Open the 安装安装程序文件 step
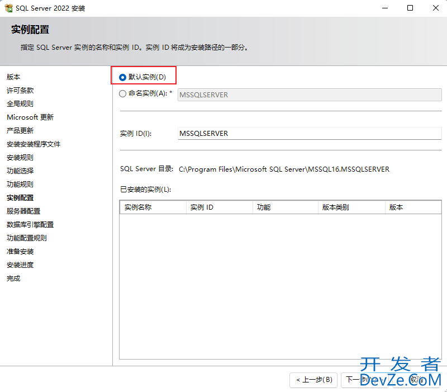This screenshot has height=392, width=447. click(x=34, y=144)
